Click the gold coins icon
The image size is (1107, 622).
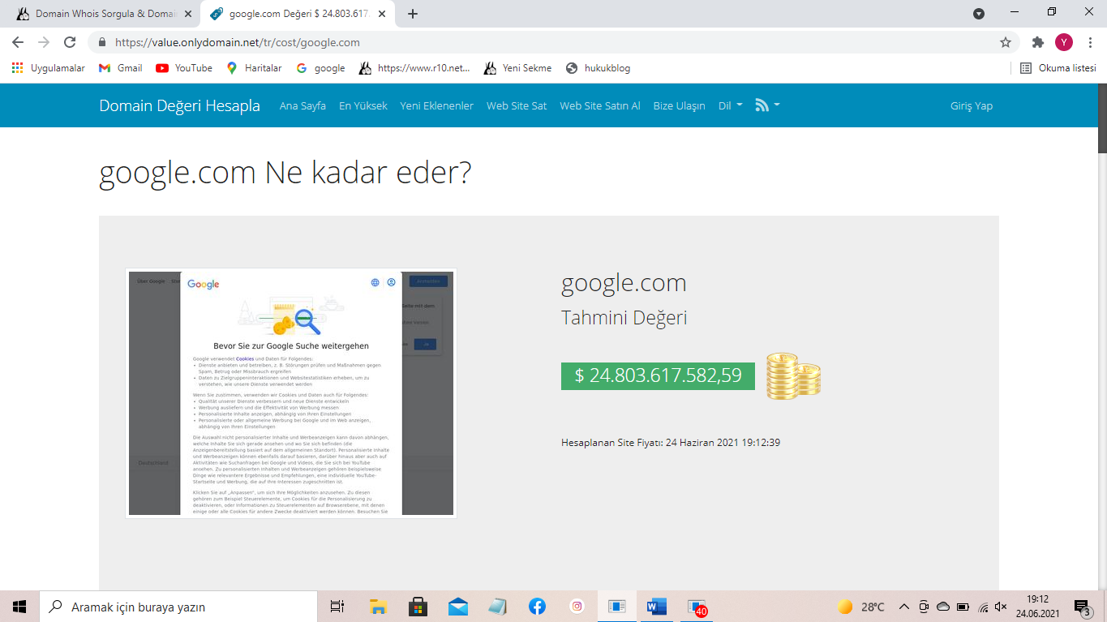pyautogui.click(x=793, y=375)
